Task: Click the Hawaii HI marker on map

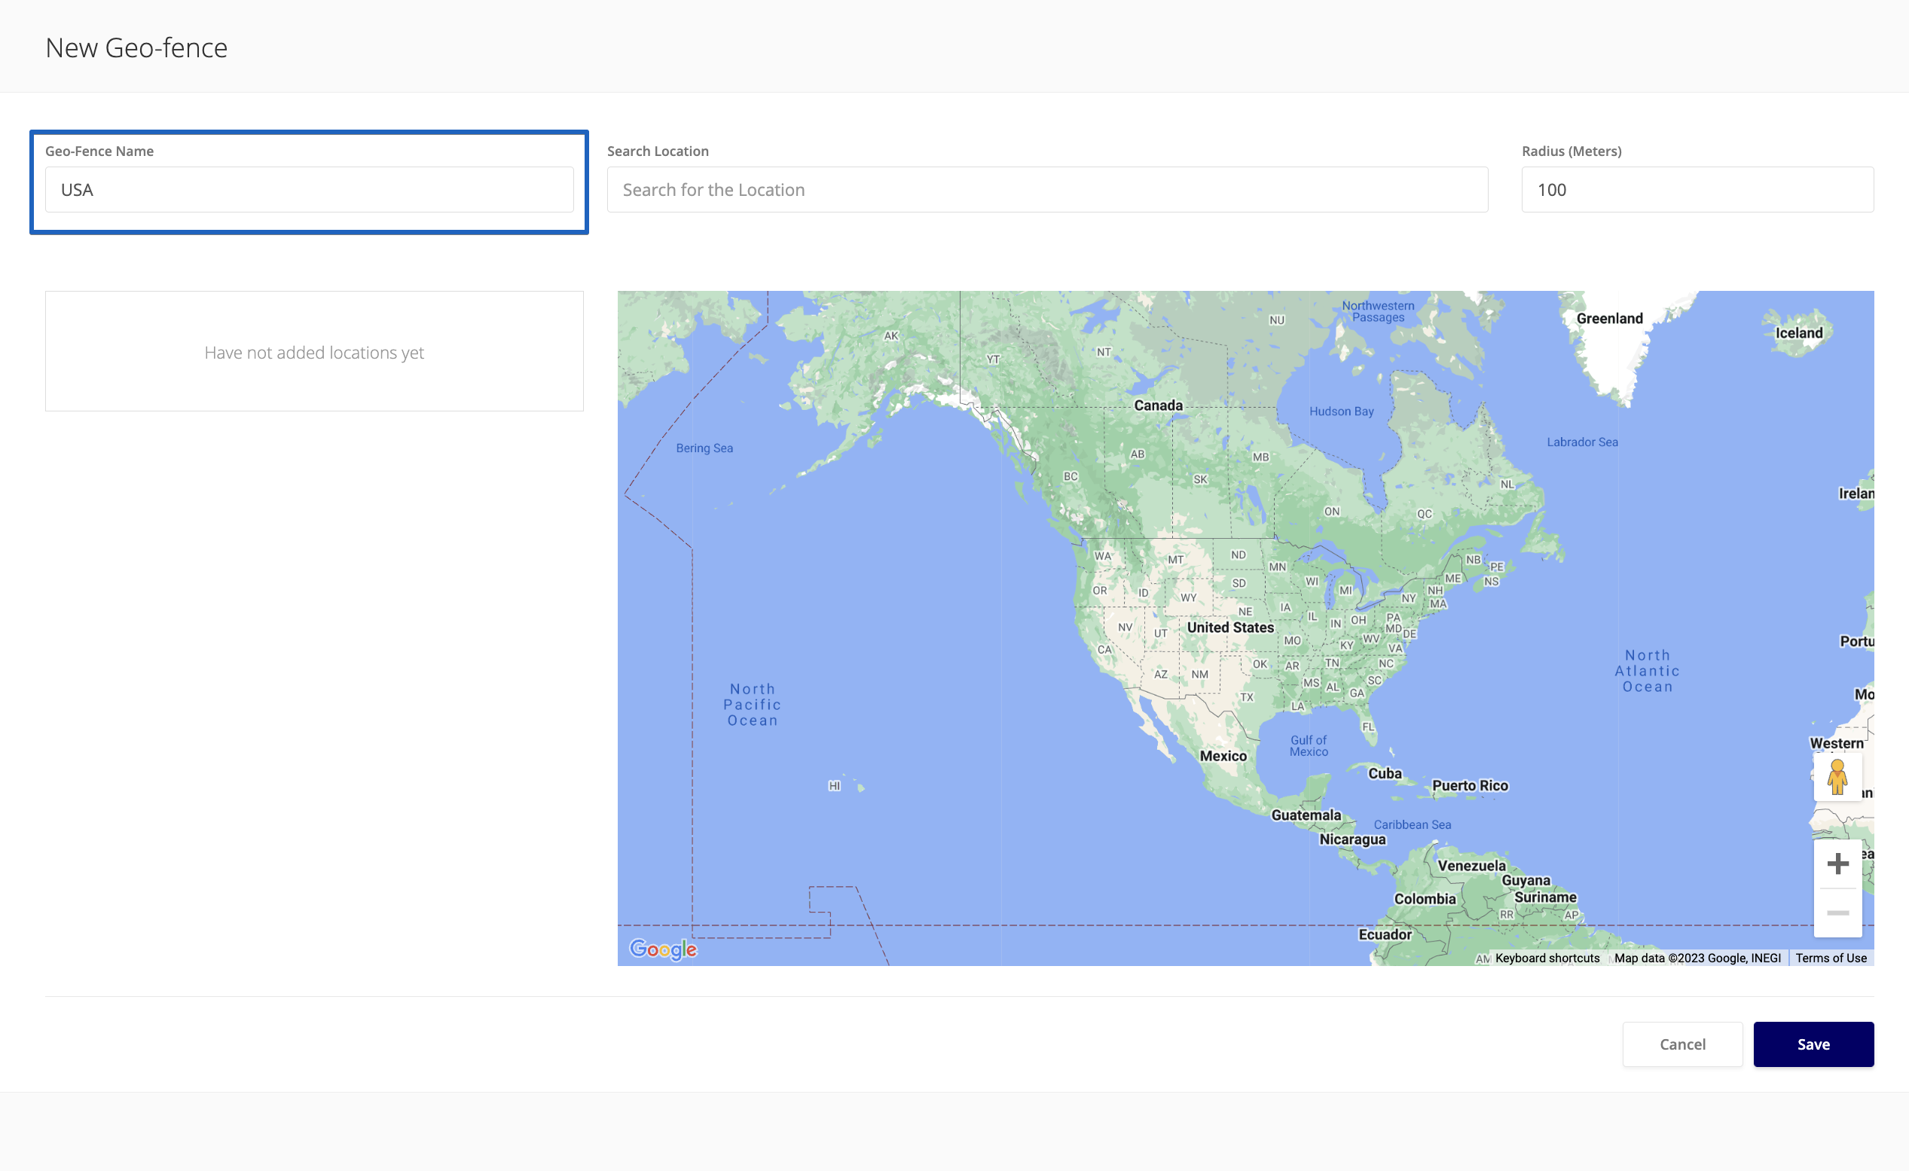Action: [835, 786]
